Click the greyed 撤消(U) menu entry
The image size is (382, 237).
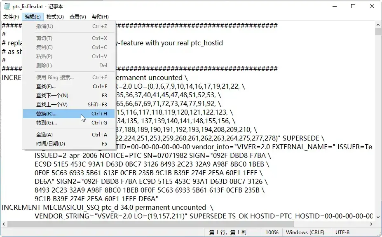[69, 26]
